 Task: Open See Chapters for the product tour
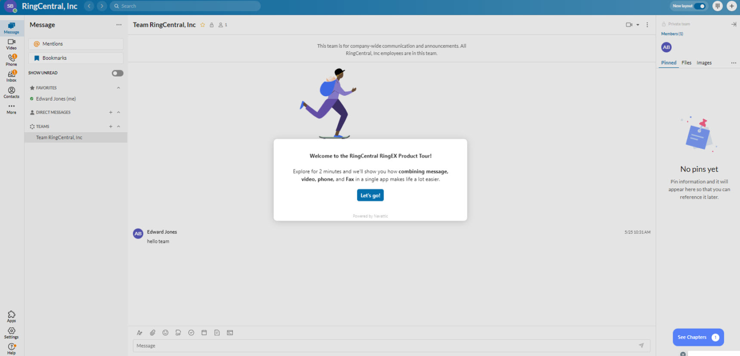[x=698, y=337]
